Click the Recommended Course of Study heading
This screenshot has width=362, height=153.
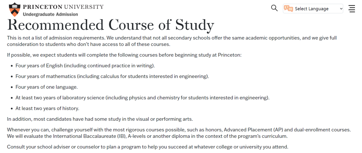pyautogui.click(x=111, y=25)
